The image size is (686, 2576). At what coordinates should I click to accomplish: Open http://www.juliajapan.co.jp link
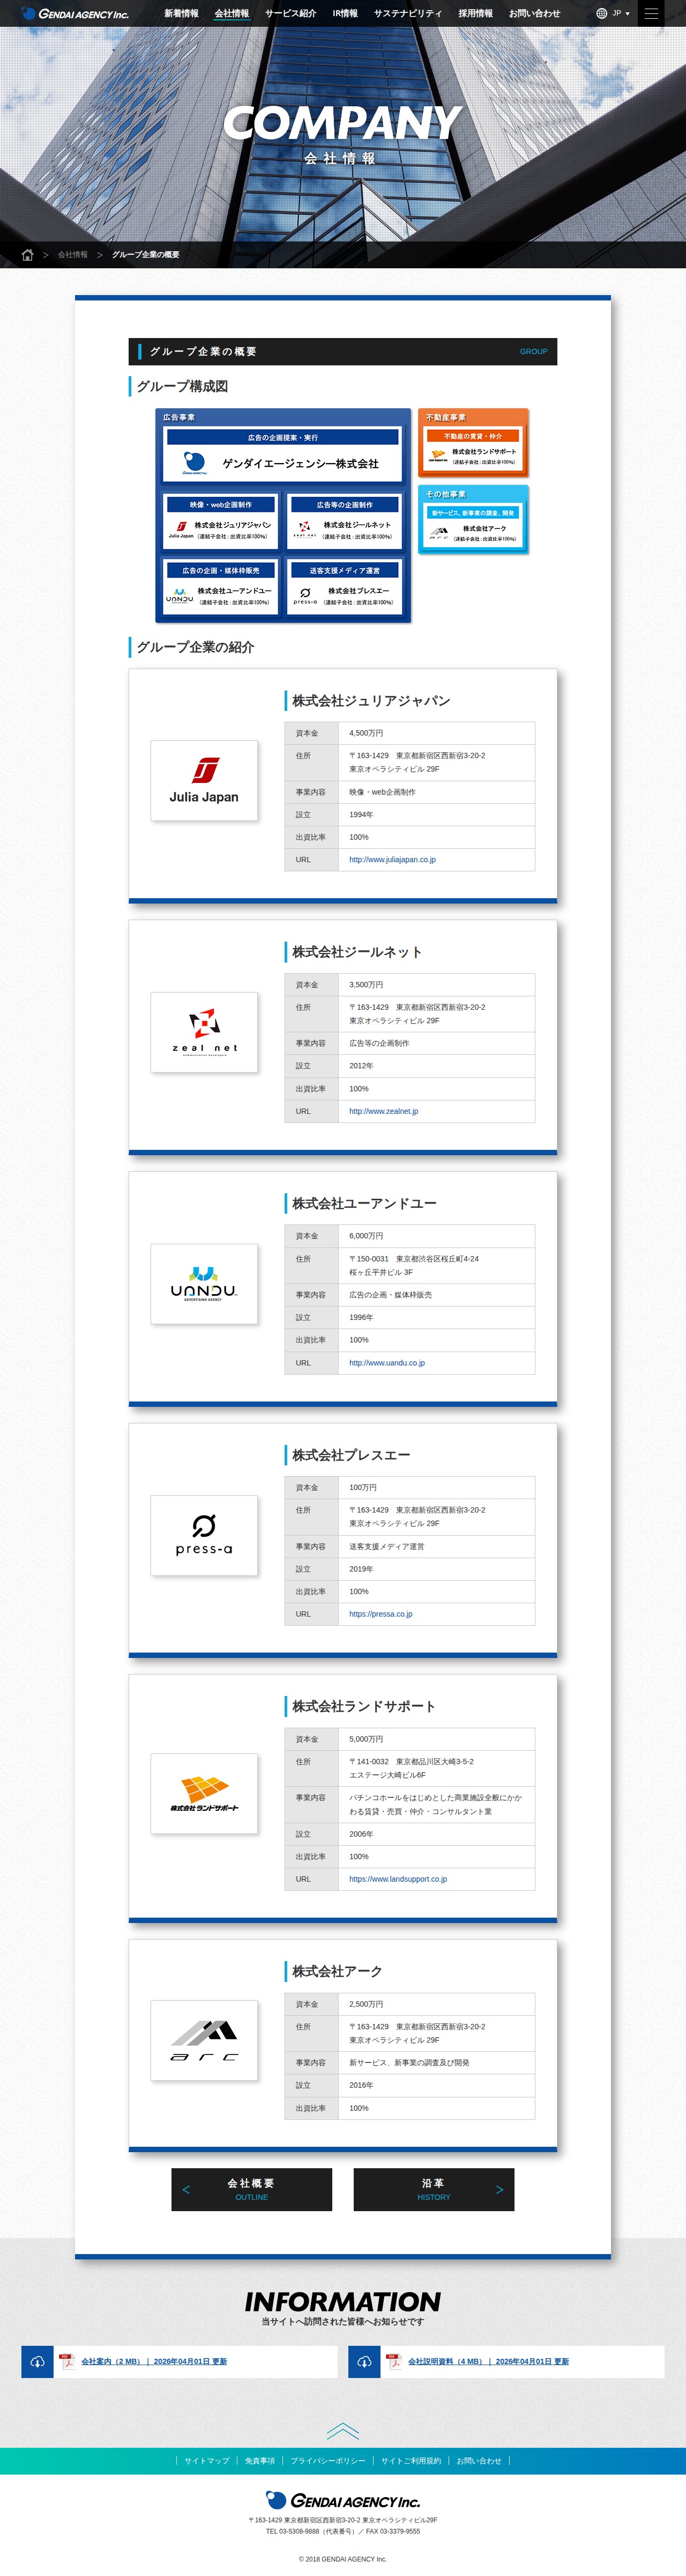click(x=392, y=860)
